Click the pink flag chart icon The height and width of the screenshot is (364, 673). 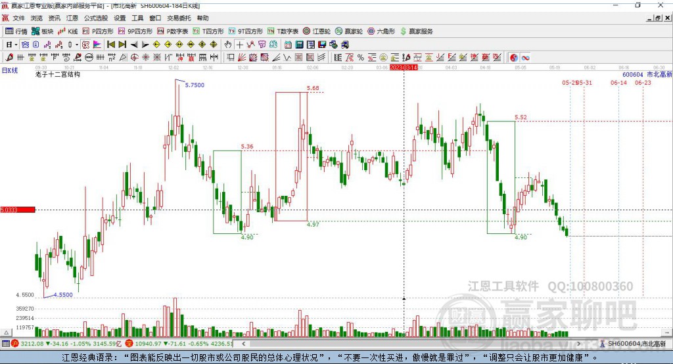tap(97, 45)
